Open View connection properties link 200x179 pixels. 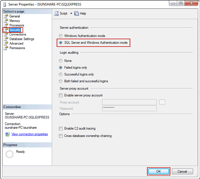pyautogui.click(x=30, y=134)
